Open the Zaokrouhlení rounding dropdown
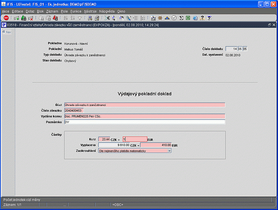Screen dimensions: 278x210 click(x=170, y=151)
